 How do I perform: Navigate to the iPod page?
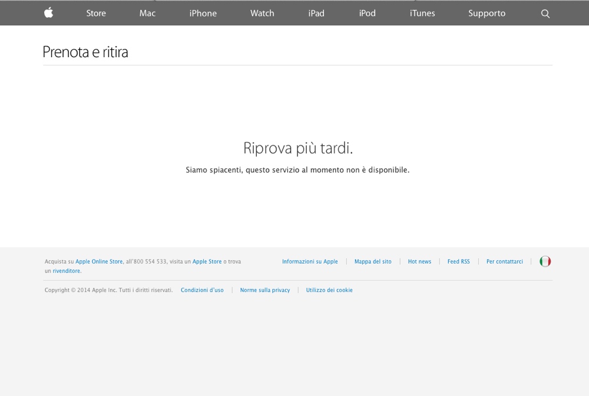click(x=366, y=13)
